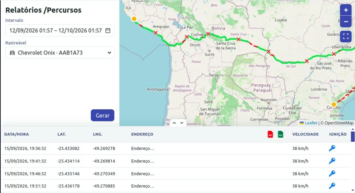Click the IGNIÇÃO column header
Image resolution: width=355 pixels, height=193 pixels.
338,134
